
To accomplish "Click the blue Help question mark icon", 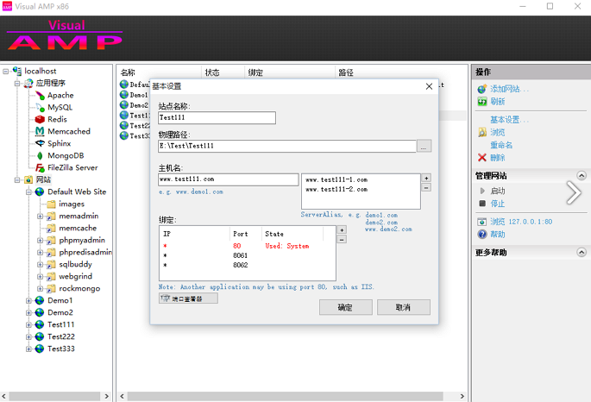I will click(482, 235).
